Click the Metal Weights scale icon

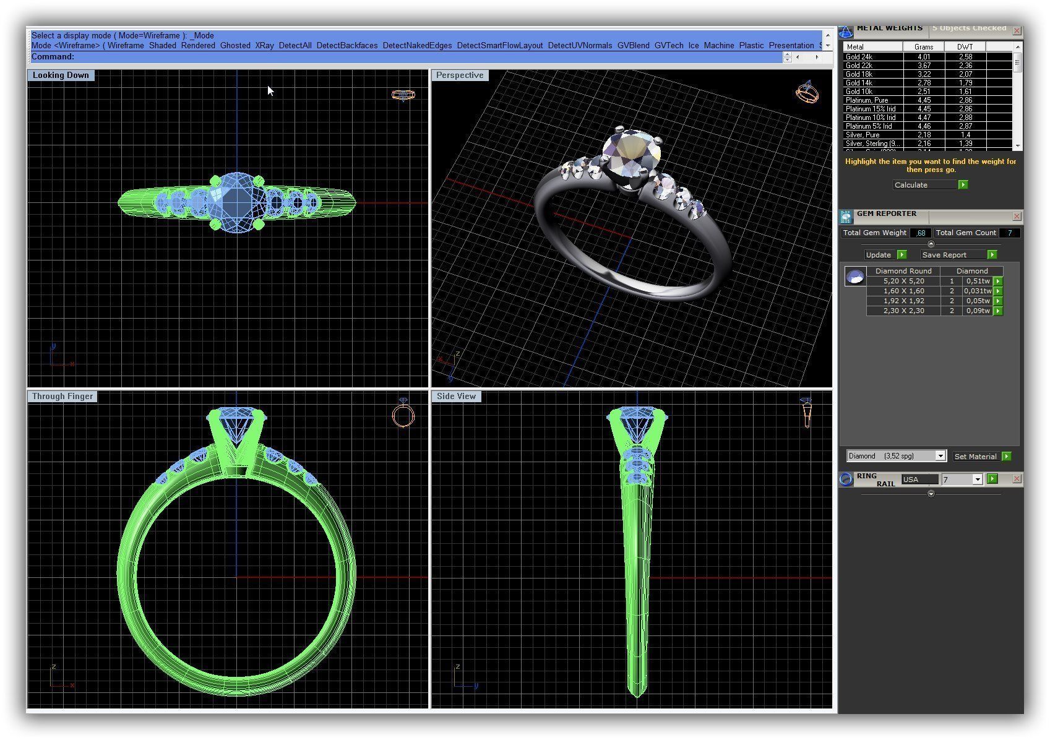tap(846, 31)
